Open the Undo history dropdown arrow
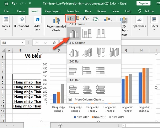This screenshot has width=160, height=128. click(17, 3)
